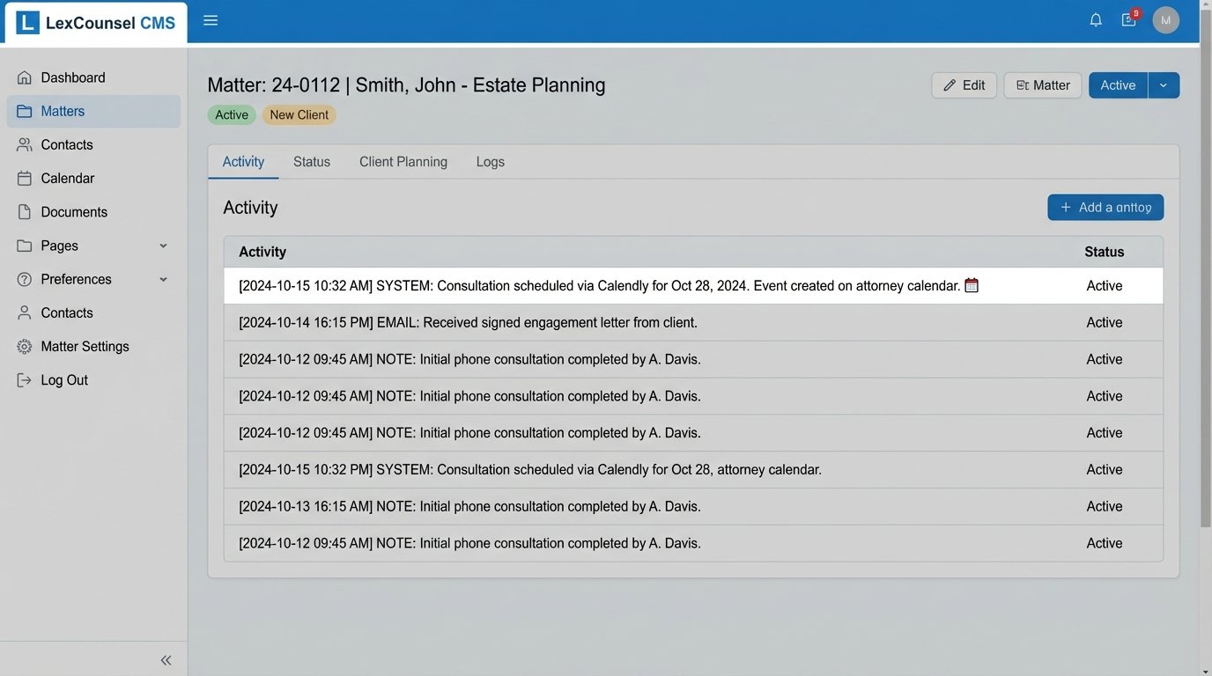This screenshot has width=1212, height=676.
Task: Open the tasks icon showing 9 badge
Action: pyautogui.click(x=1128, y=19)
